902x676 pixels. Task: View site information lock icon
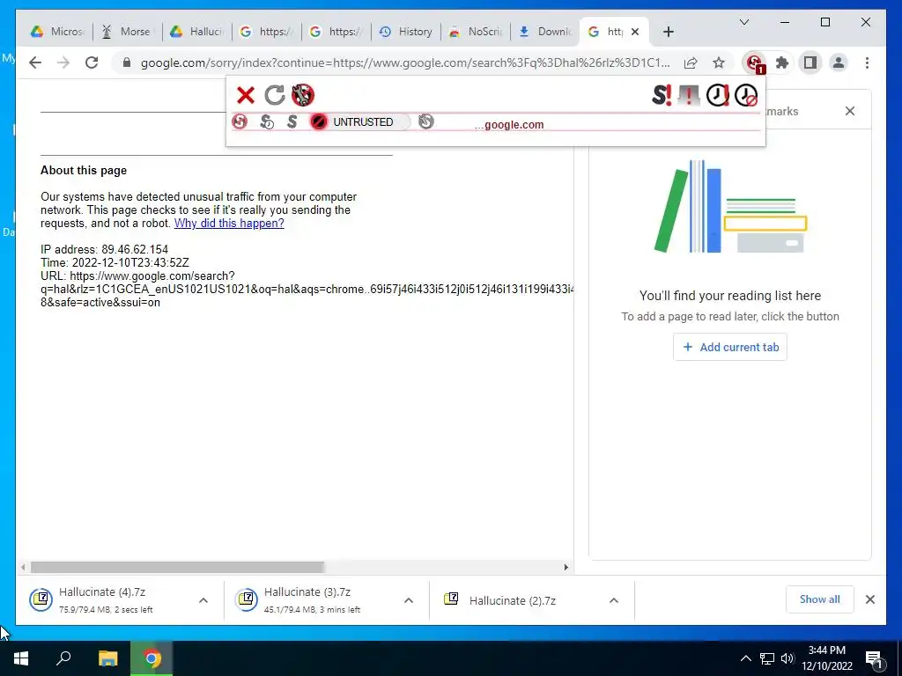coord(127,62)
